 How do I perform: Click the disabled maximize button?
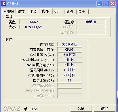point(106,4)
